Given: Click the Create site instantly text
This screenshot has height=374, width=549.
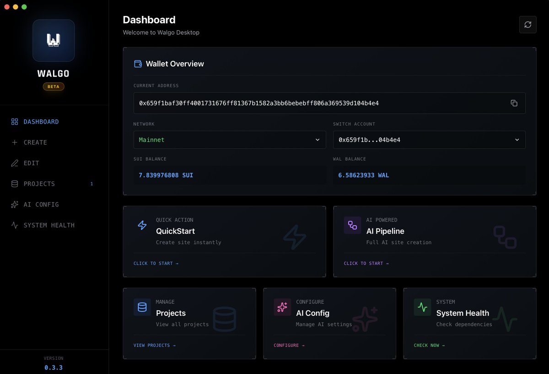Looking at the screenshot, I should point(188,242).
